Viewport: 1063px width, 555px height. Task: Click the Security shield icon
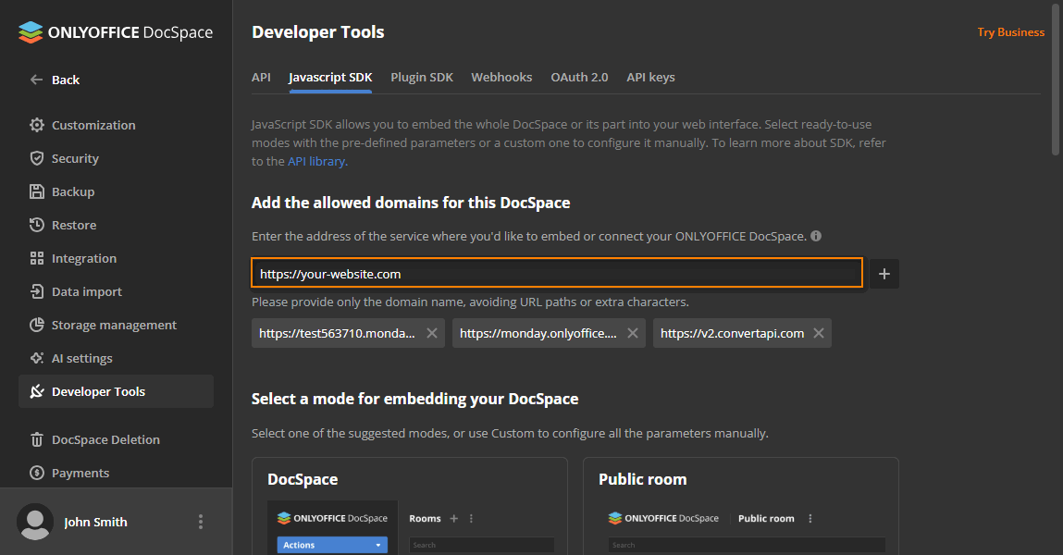[37, 158]
